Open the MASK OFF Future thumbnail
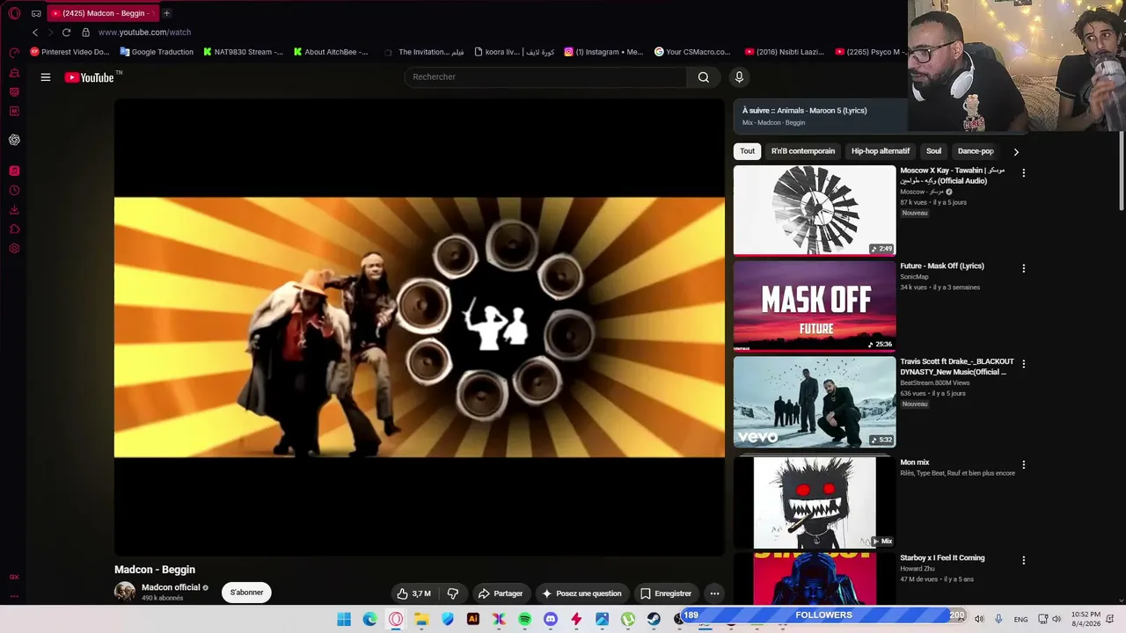Image resolution: width=1126 pixels, height=633 pixels. [x=815, y=306]
